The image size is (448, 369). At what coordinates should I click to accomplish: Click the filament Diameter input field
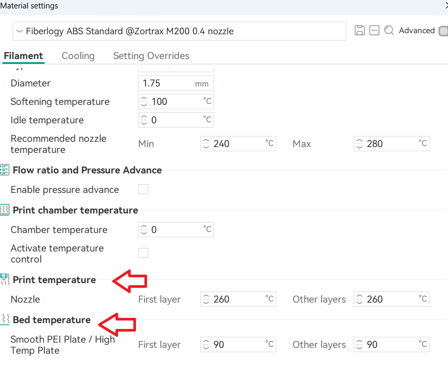(166, 83)
